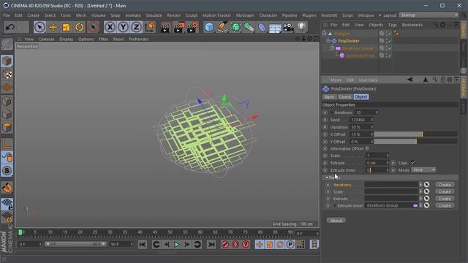Image resolution: width=468 pixels, height=263 pixels.
Task: Open Object Manager Tags menu
Action: click(393, 25)
